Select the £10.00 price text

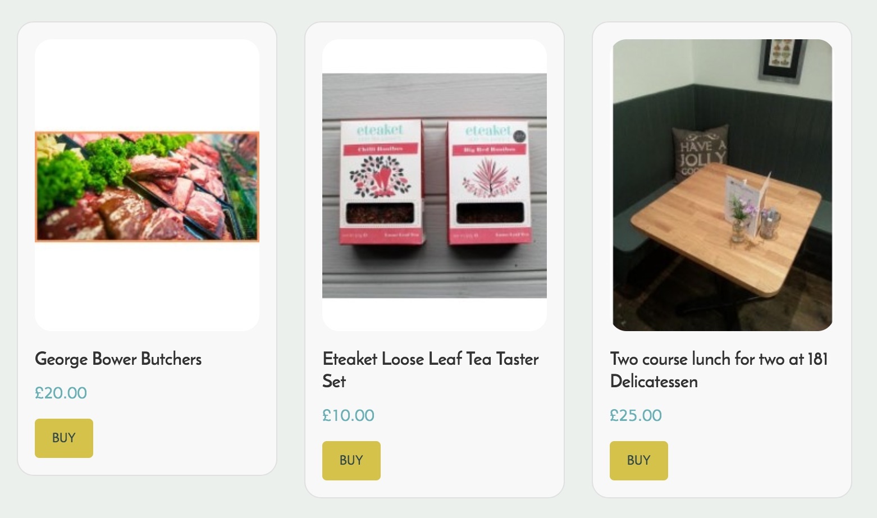point(348,415)
